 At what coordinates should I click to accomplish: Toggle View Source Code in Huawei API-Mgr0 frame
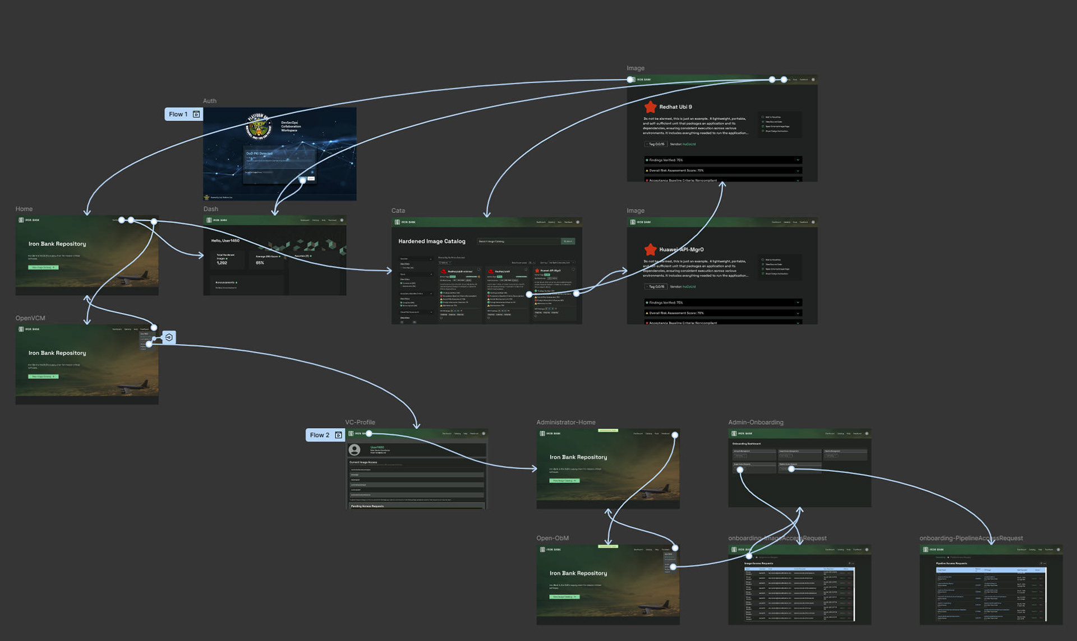(x=772, y=264)
